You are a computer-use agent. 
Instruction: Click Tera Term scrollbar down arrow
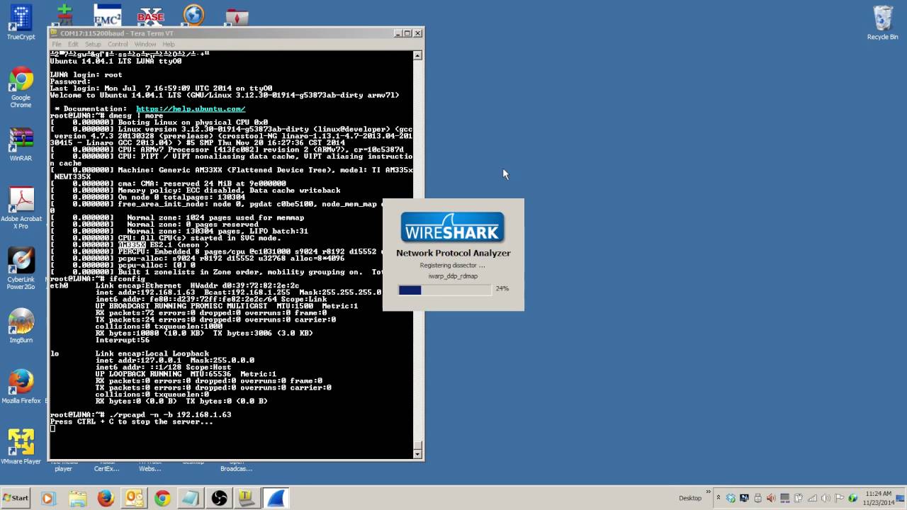418,454
